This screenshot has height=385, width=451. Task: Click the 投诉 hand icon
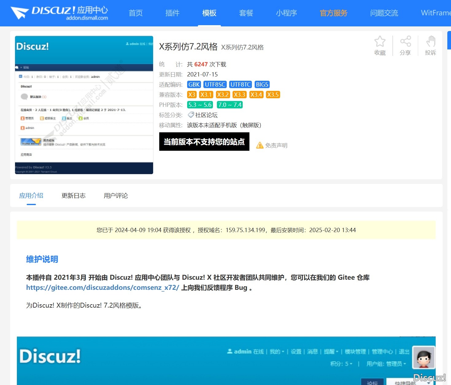(430, 41)
